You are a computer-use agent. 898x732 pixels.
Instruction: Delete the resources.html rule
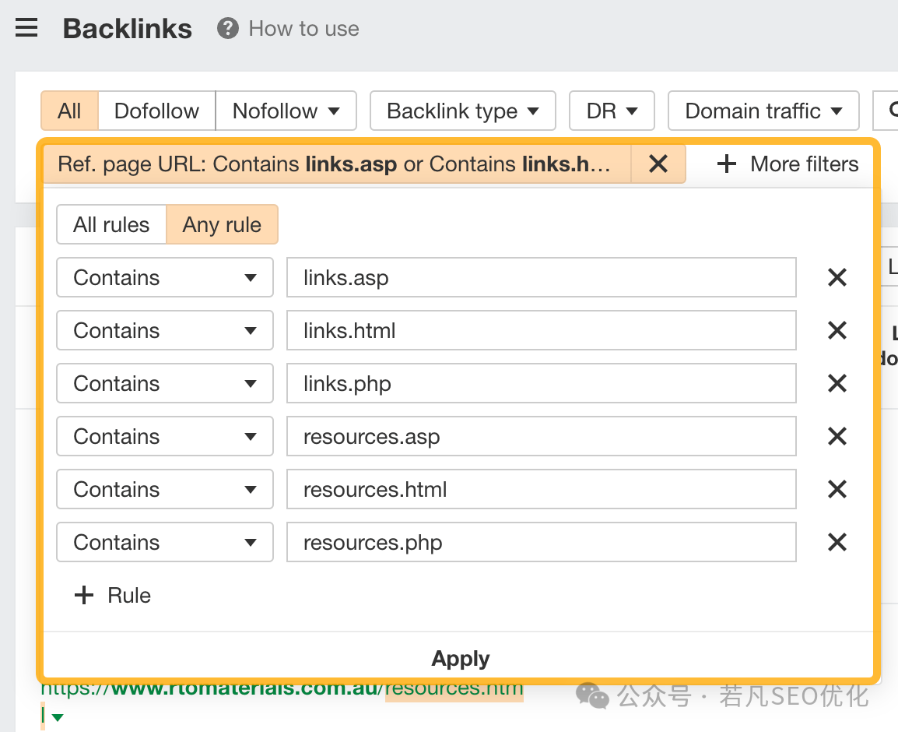(x=837, y=490)
